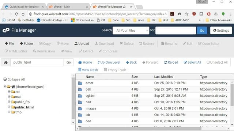
Task: Click the blue search Go button
Action: [202, 31]
